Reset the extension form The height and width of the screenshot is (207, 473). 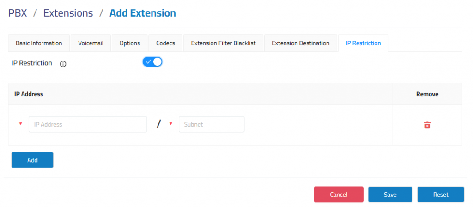pos(441,195)
